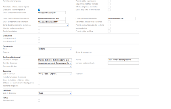The image size is (171, 109).
Task: Click the 'Talonario' label beside Uso de talonario
Action: (79, 74)
